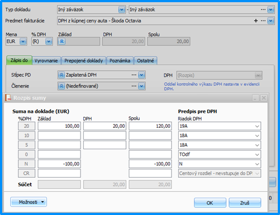Minimize the Rozpis sumy dialog
Viewport: 280px width, 215px height.
pos(255,98)
